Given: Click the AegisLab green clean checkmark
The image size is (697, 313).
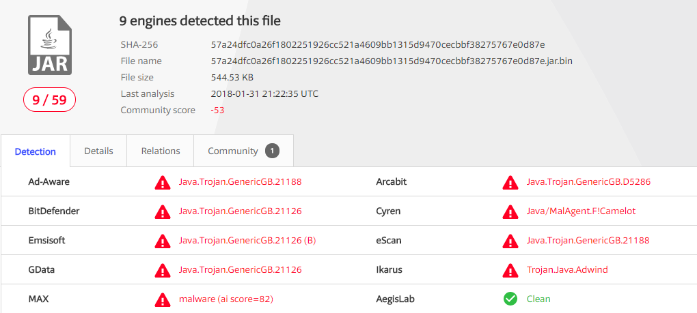Looking at the screenshot, I should coord(510,299).
